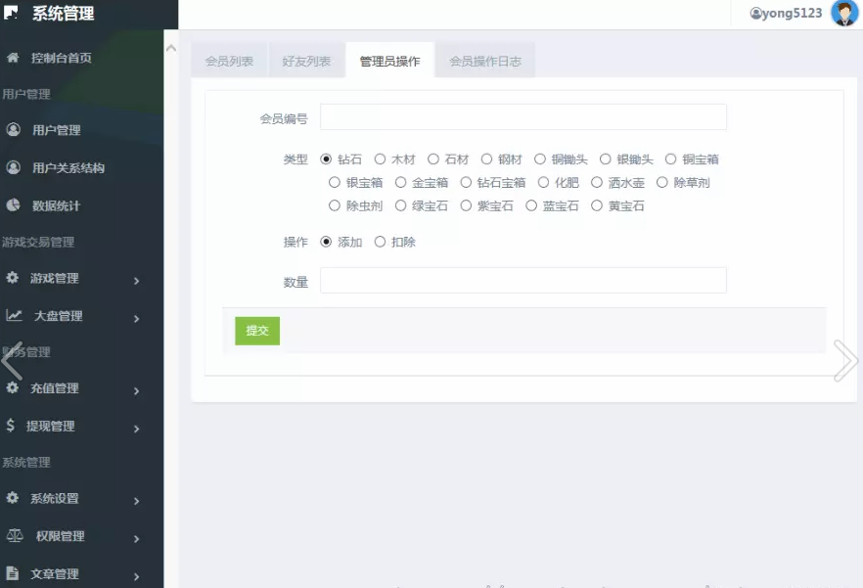This screenshot has width=863, height=588.
Task: Select the 银锄头 radio button
Action: click(606, 159)
